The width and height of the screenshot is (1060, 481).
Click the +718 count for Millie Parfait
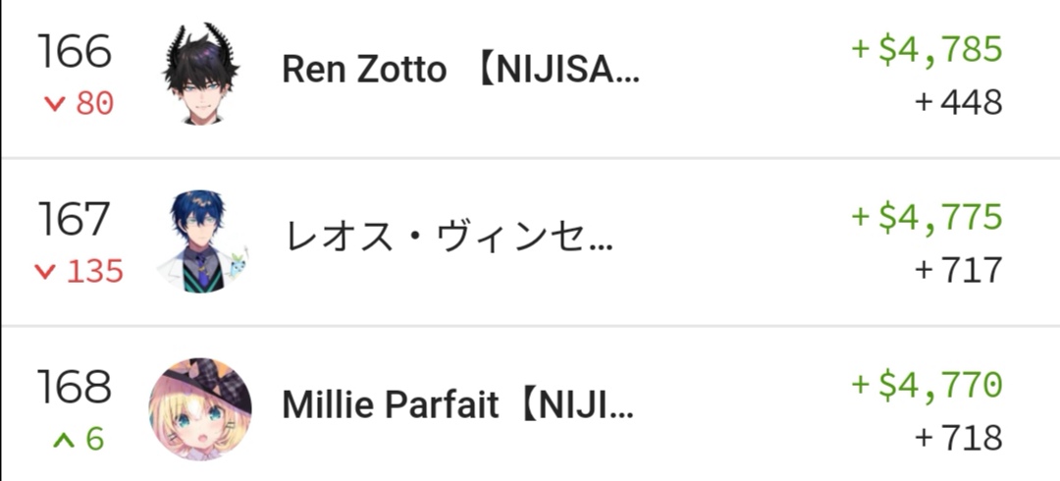(x=959, y=438)
